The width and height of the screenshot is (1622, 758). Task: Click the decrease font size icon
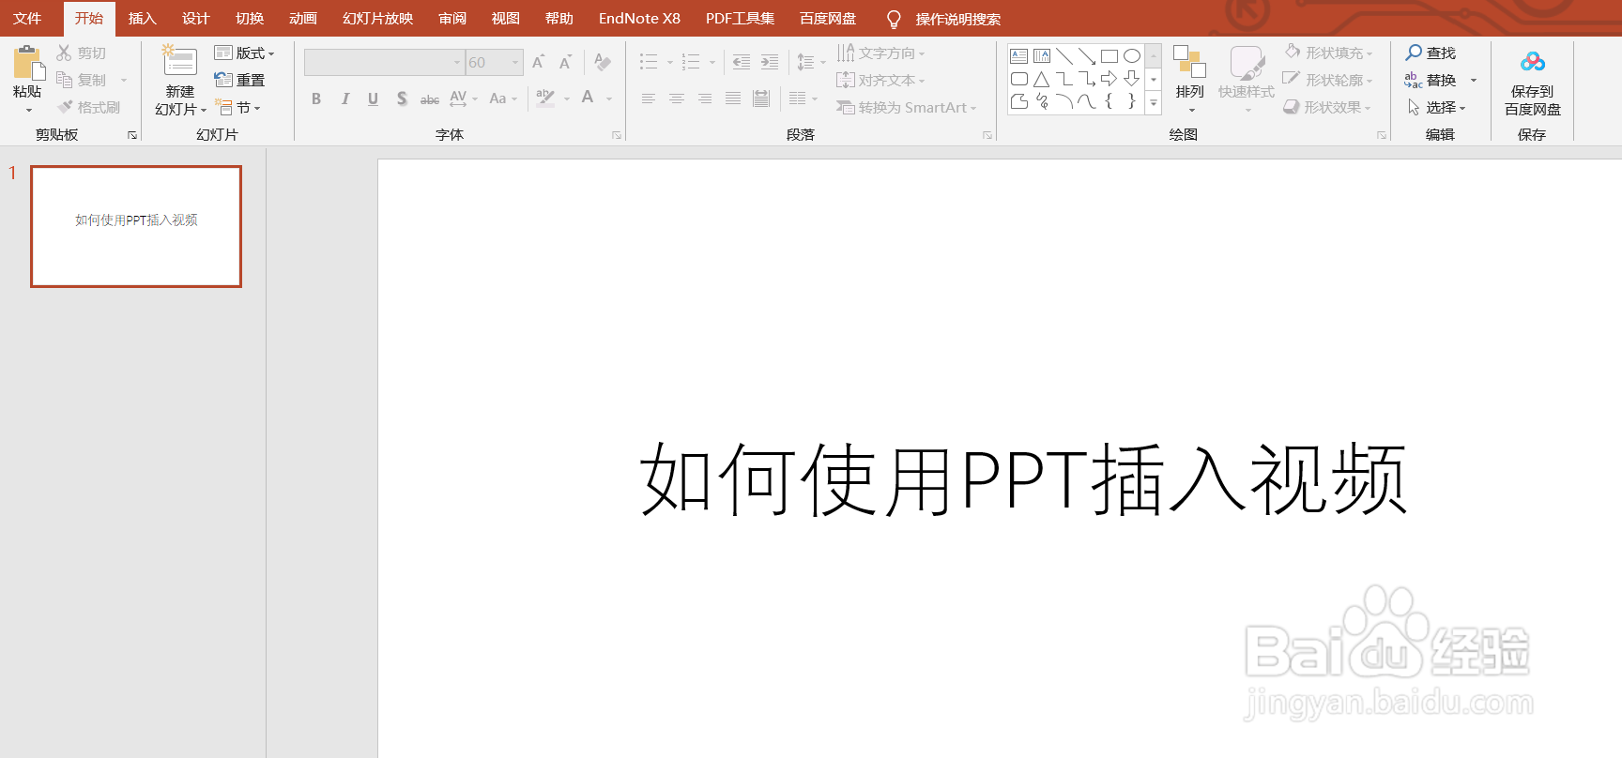point(566,62)
